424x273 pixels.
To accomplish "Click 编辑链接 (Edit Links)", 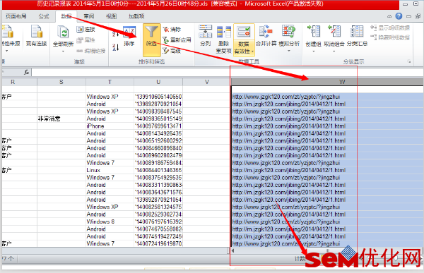I will [x=91, y=51].
